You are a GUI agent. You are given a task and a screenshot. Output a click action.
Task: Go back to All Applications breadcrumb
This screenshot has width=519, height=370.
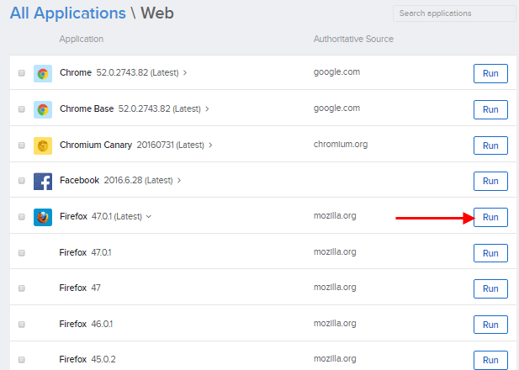pos(68,13)
